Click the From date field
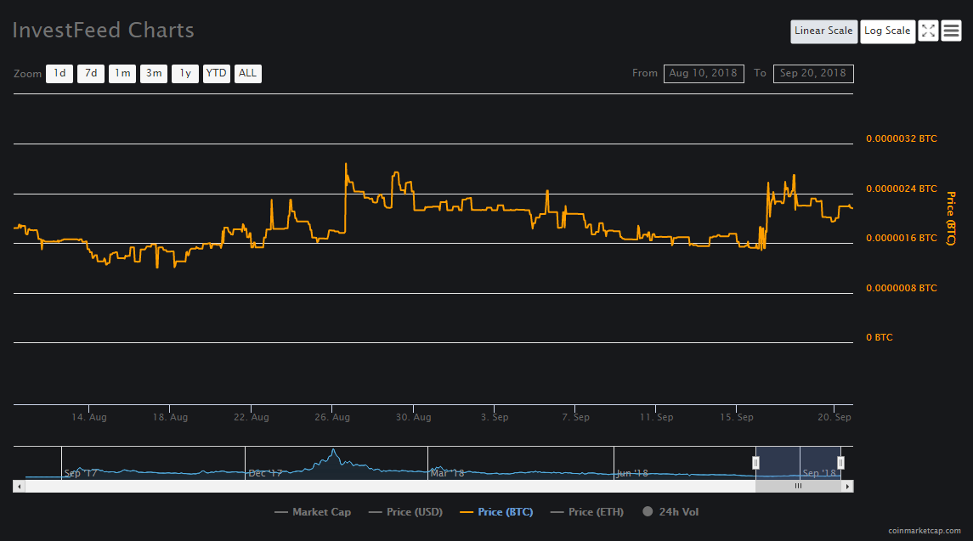The image size is (973, 541). coord(704,73)
